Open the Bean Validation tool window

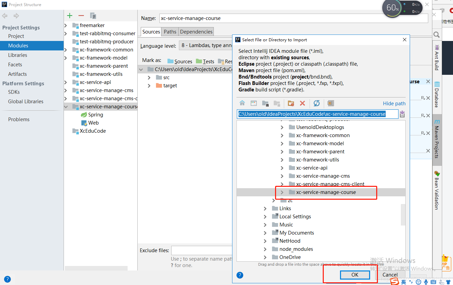pyautogui.click(x=437, y=190)
